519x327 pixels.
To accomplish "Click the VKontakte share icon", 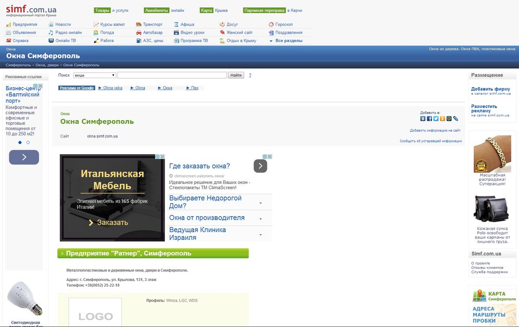I will coord(423,119).
